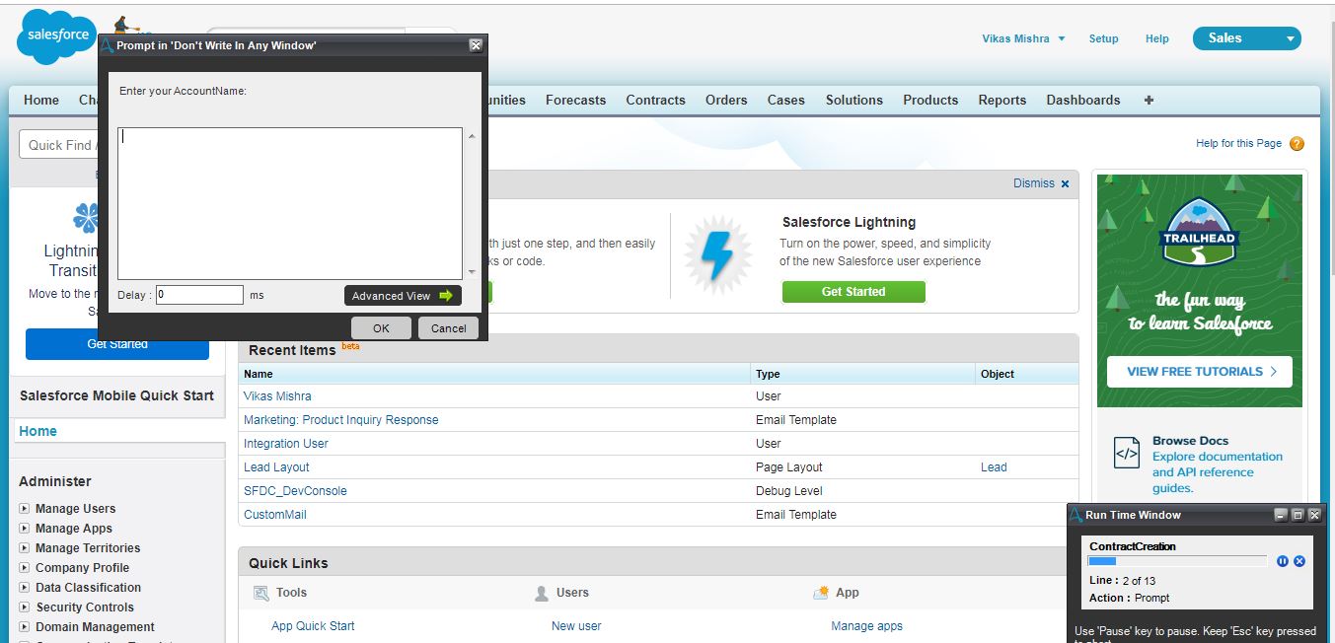Image resolution: width=1335 pixels, height=643 pixels.
Task: Click the Salesforce Lightning bolt icon
Action: 718,255
